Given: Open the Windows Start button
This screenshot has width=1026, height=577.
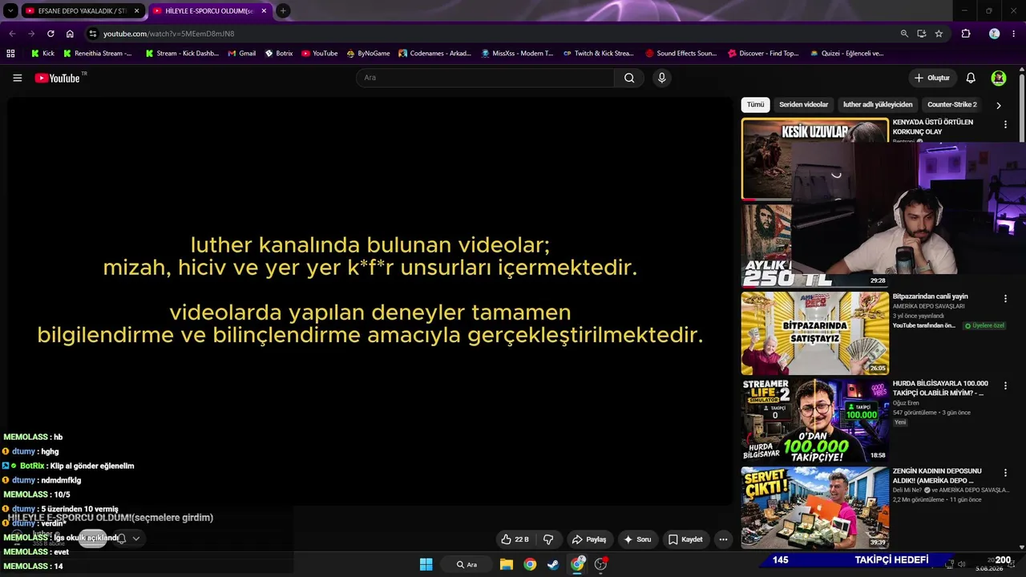Looking at the screenshot, I should click(x=426, y=564).
